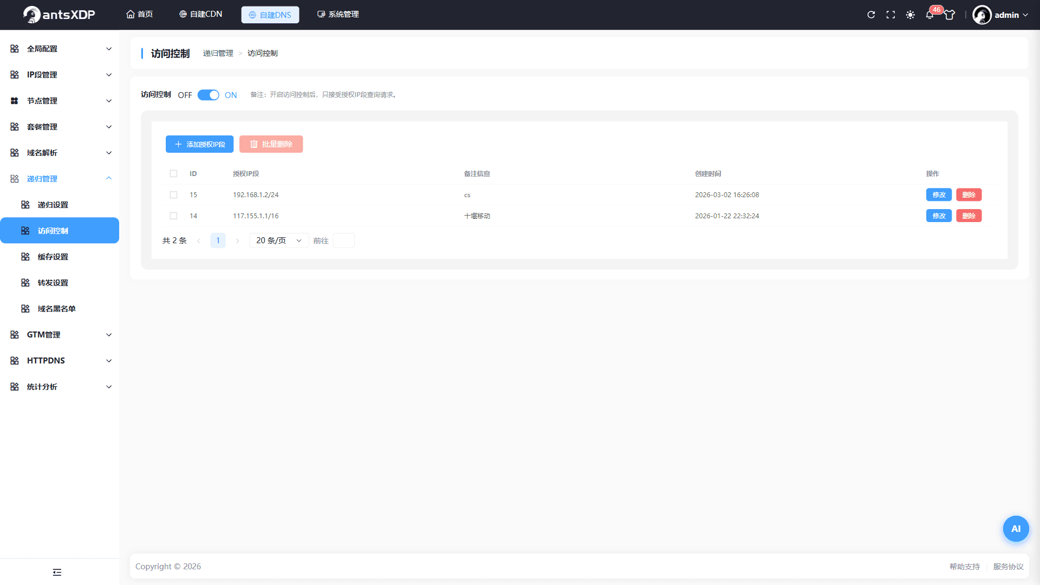Toggle the 访问控制 OFF/ON switch
This screenshot has height=585, width=1040.
208,95
